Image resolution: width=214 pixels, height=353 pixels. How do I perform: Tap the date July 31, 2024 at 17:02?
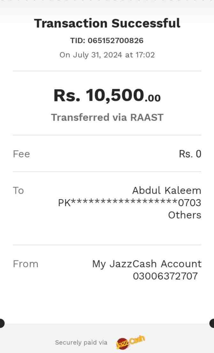pyautogui.click(x=107, y=55)
